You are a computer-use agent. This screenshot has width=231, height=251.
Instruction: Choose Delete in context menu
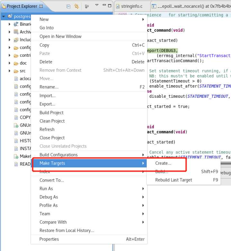(x=89, y=62)
